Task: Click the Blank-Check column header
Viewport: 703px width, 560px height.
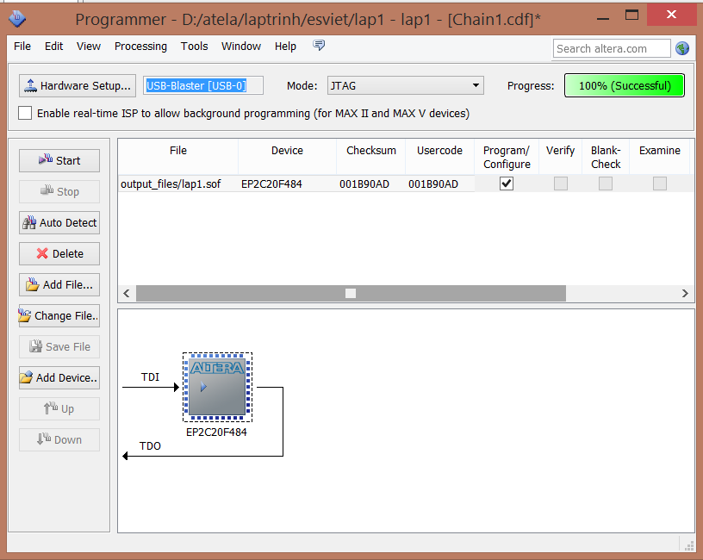Action: (x=606, y=158)
